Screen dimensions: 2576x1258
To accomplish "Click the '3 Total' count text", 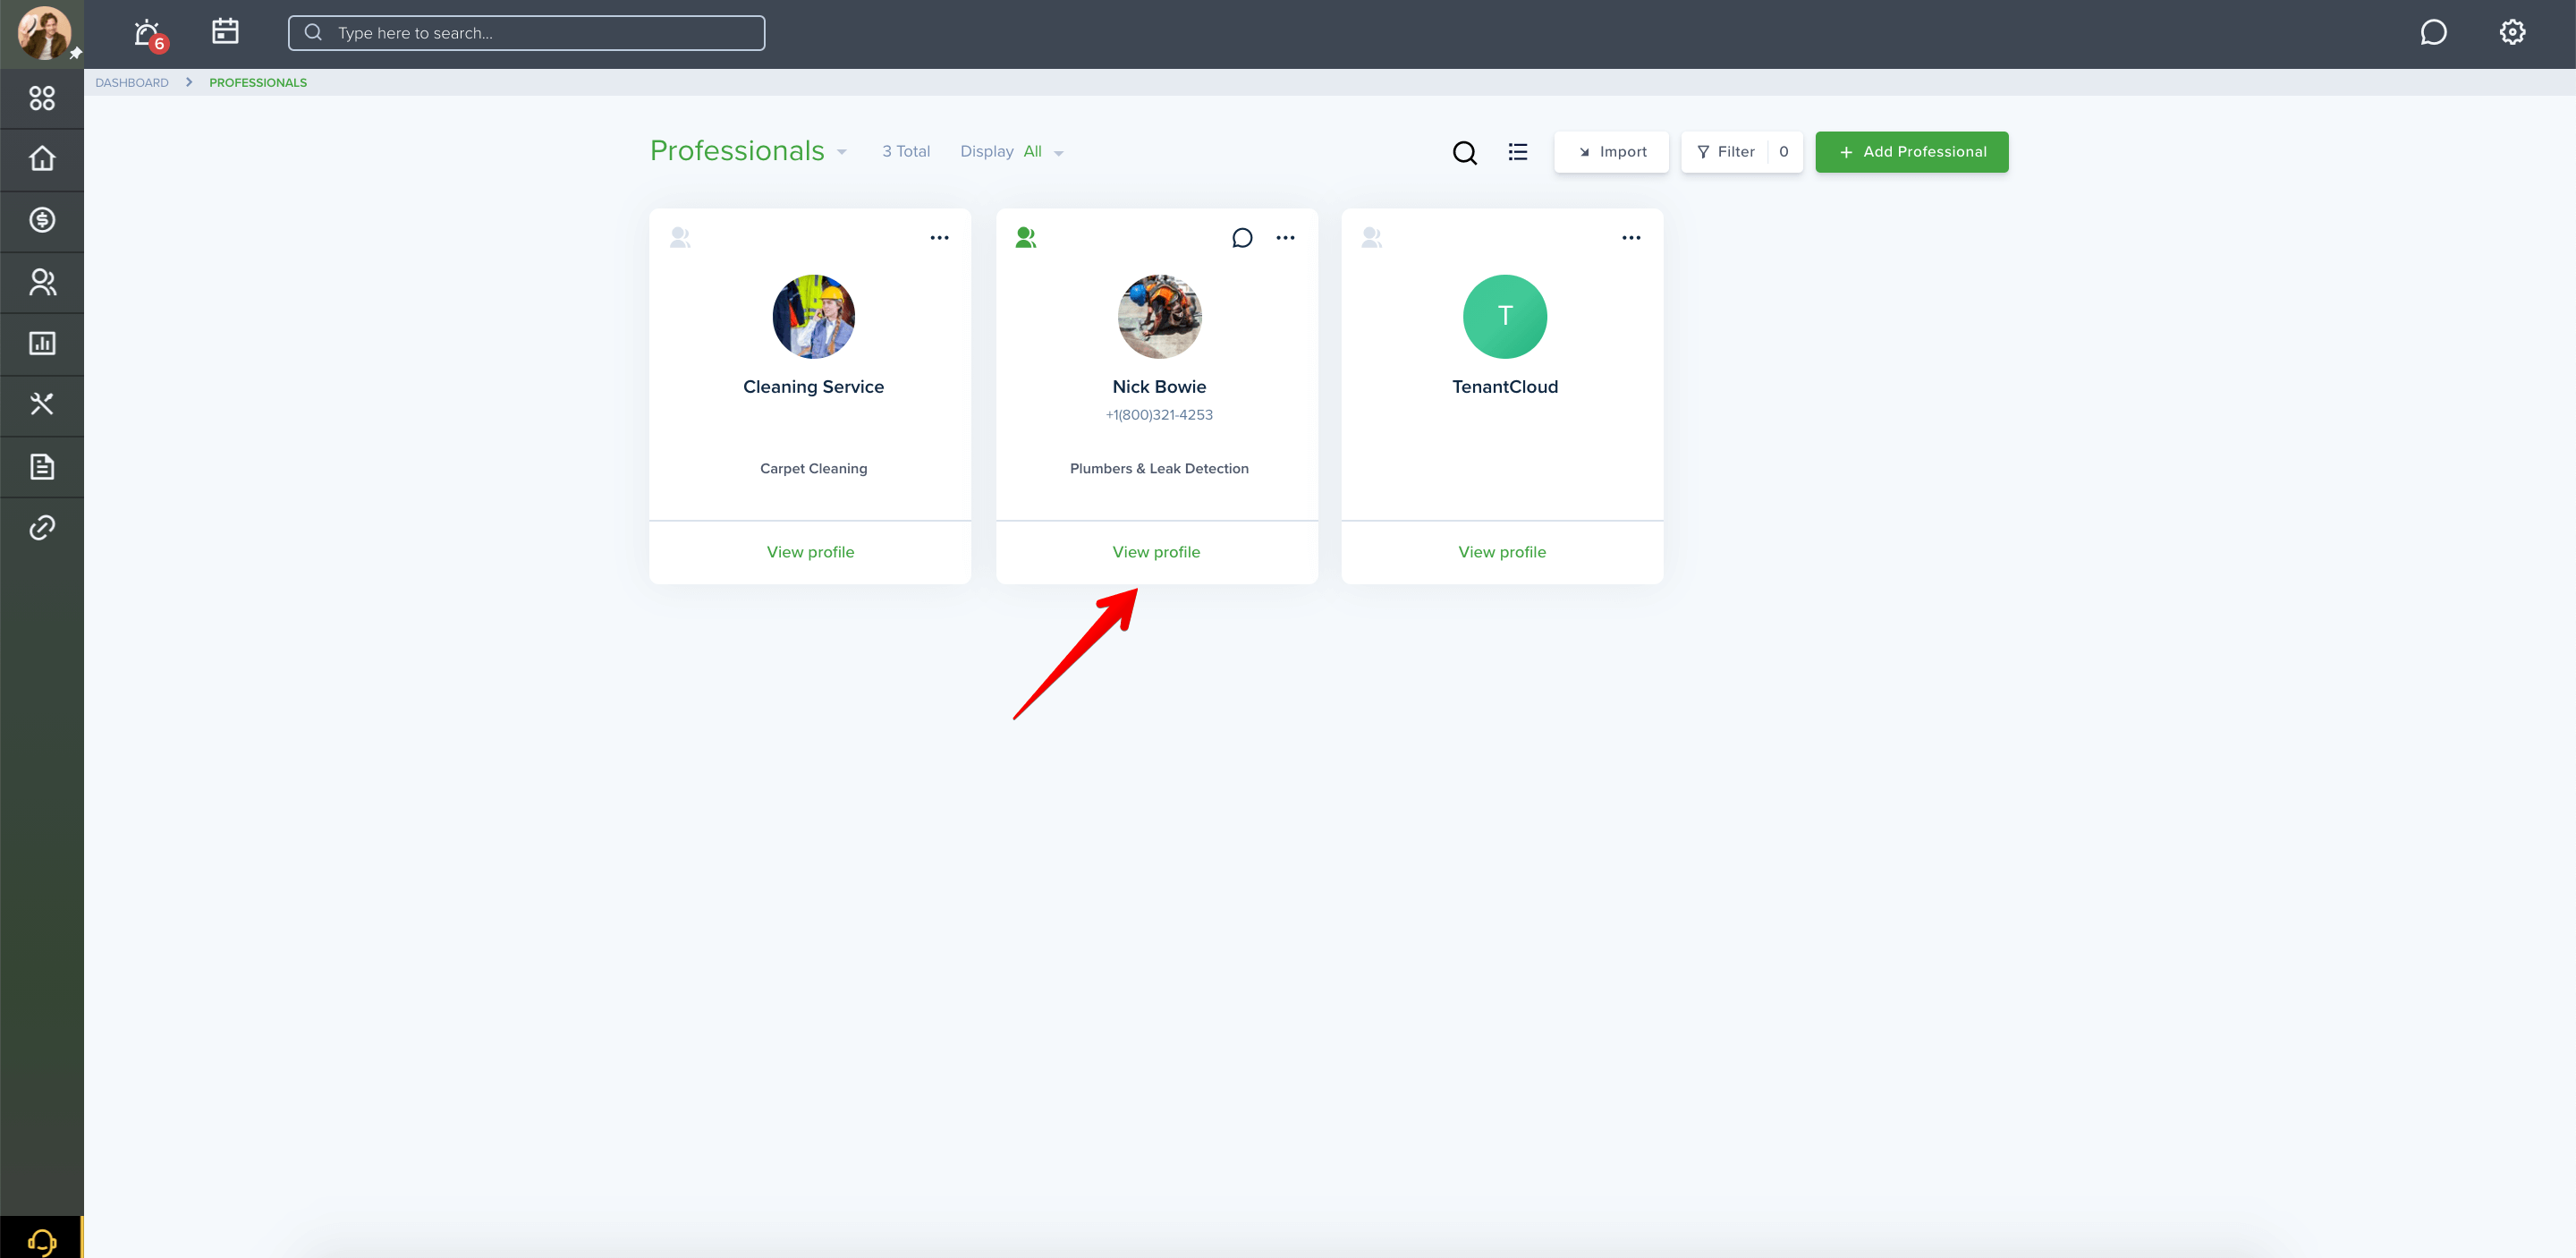I will click(x=906, y=152).
